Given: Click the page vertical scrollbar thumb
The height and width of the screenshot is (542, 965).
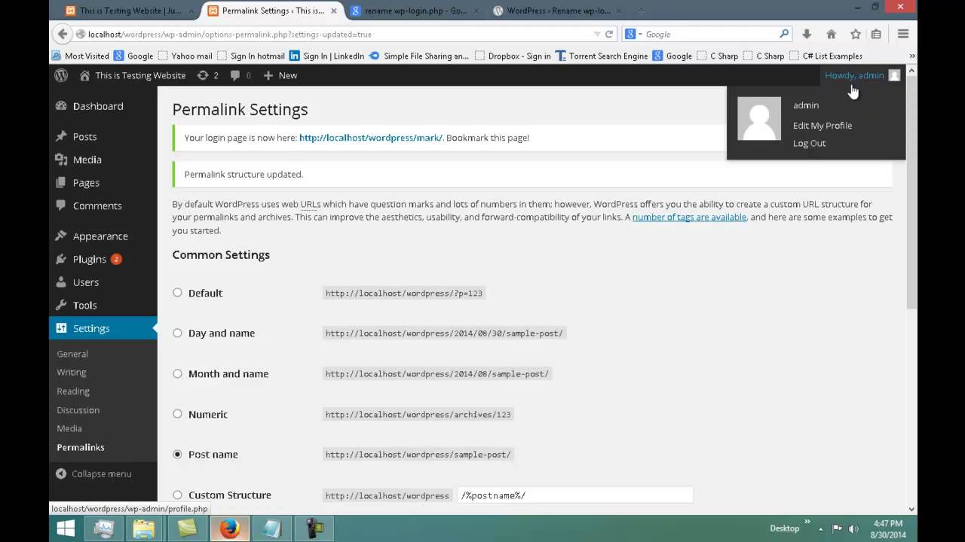Looking at the screenshot, I should tap(911, 192).
